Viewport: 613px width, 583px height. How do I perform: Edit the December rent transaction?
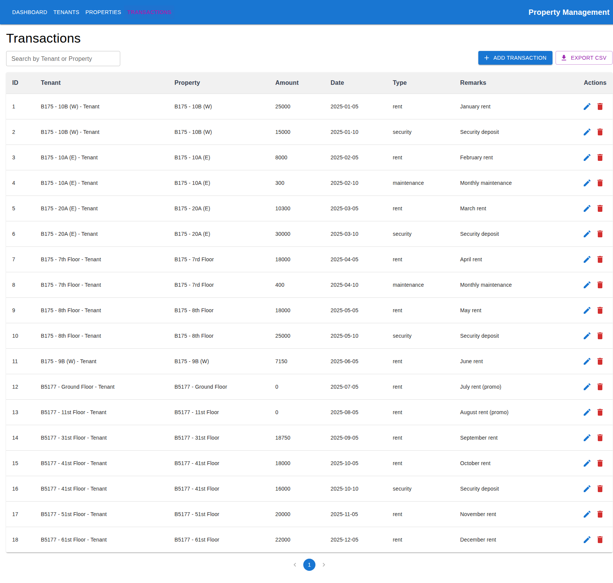pos(587,539)
